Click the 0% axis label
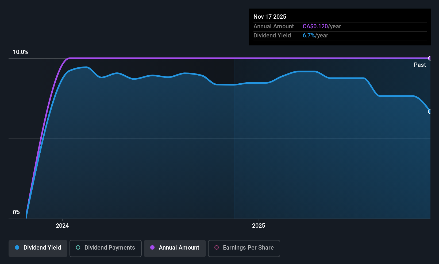The image size is (439, 264). coord(17,212)
